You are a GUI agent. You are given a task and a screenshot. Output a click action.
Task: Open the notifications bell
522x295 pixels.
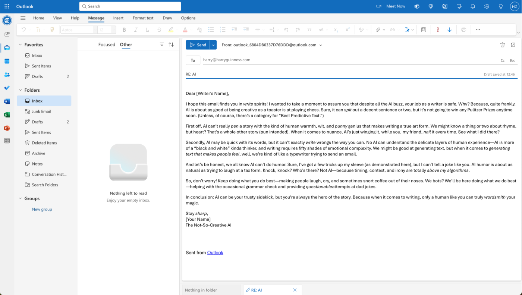coord(473,6)
